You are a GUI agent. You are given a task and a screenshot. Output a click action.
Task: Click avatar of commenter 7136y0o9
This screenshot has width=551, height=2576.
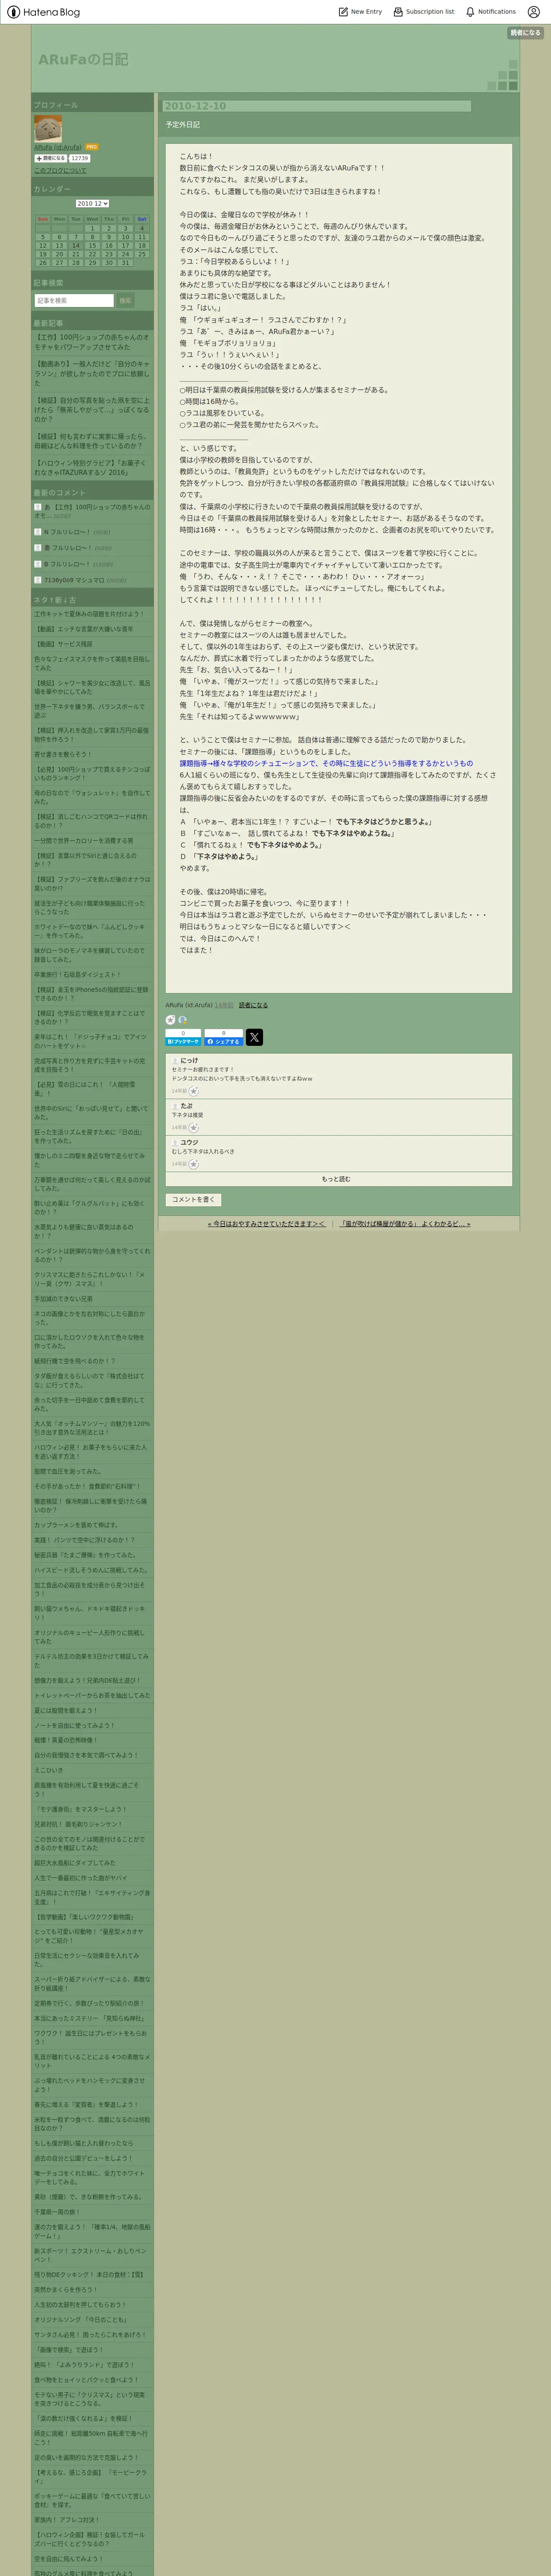click(38, 580)
